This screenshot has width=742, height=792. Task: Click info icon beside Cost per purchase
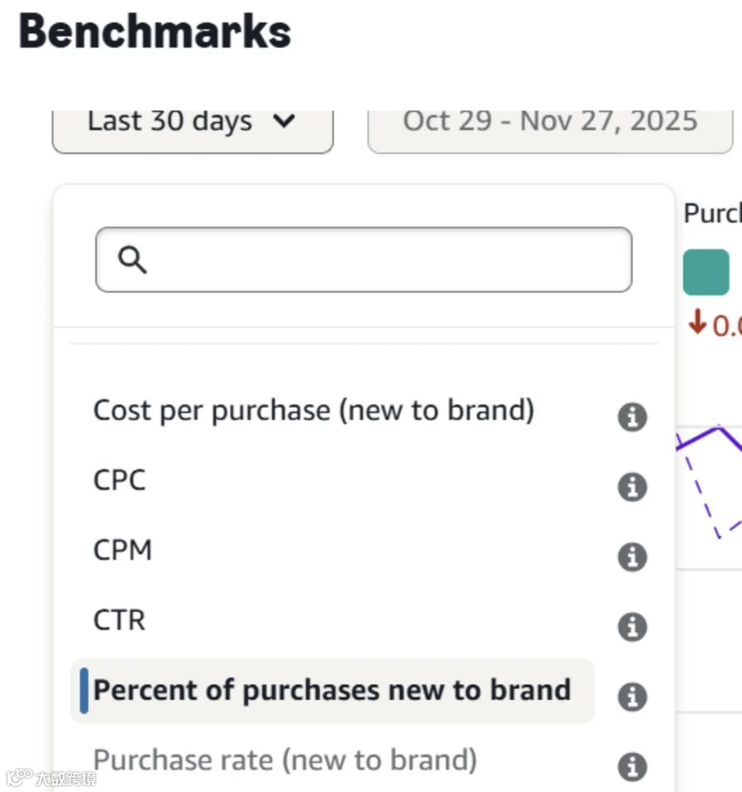click(632, 417)
